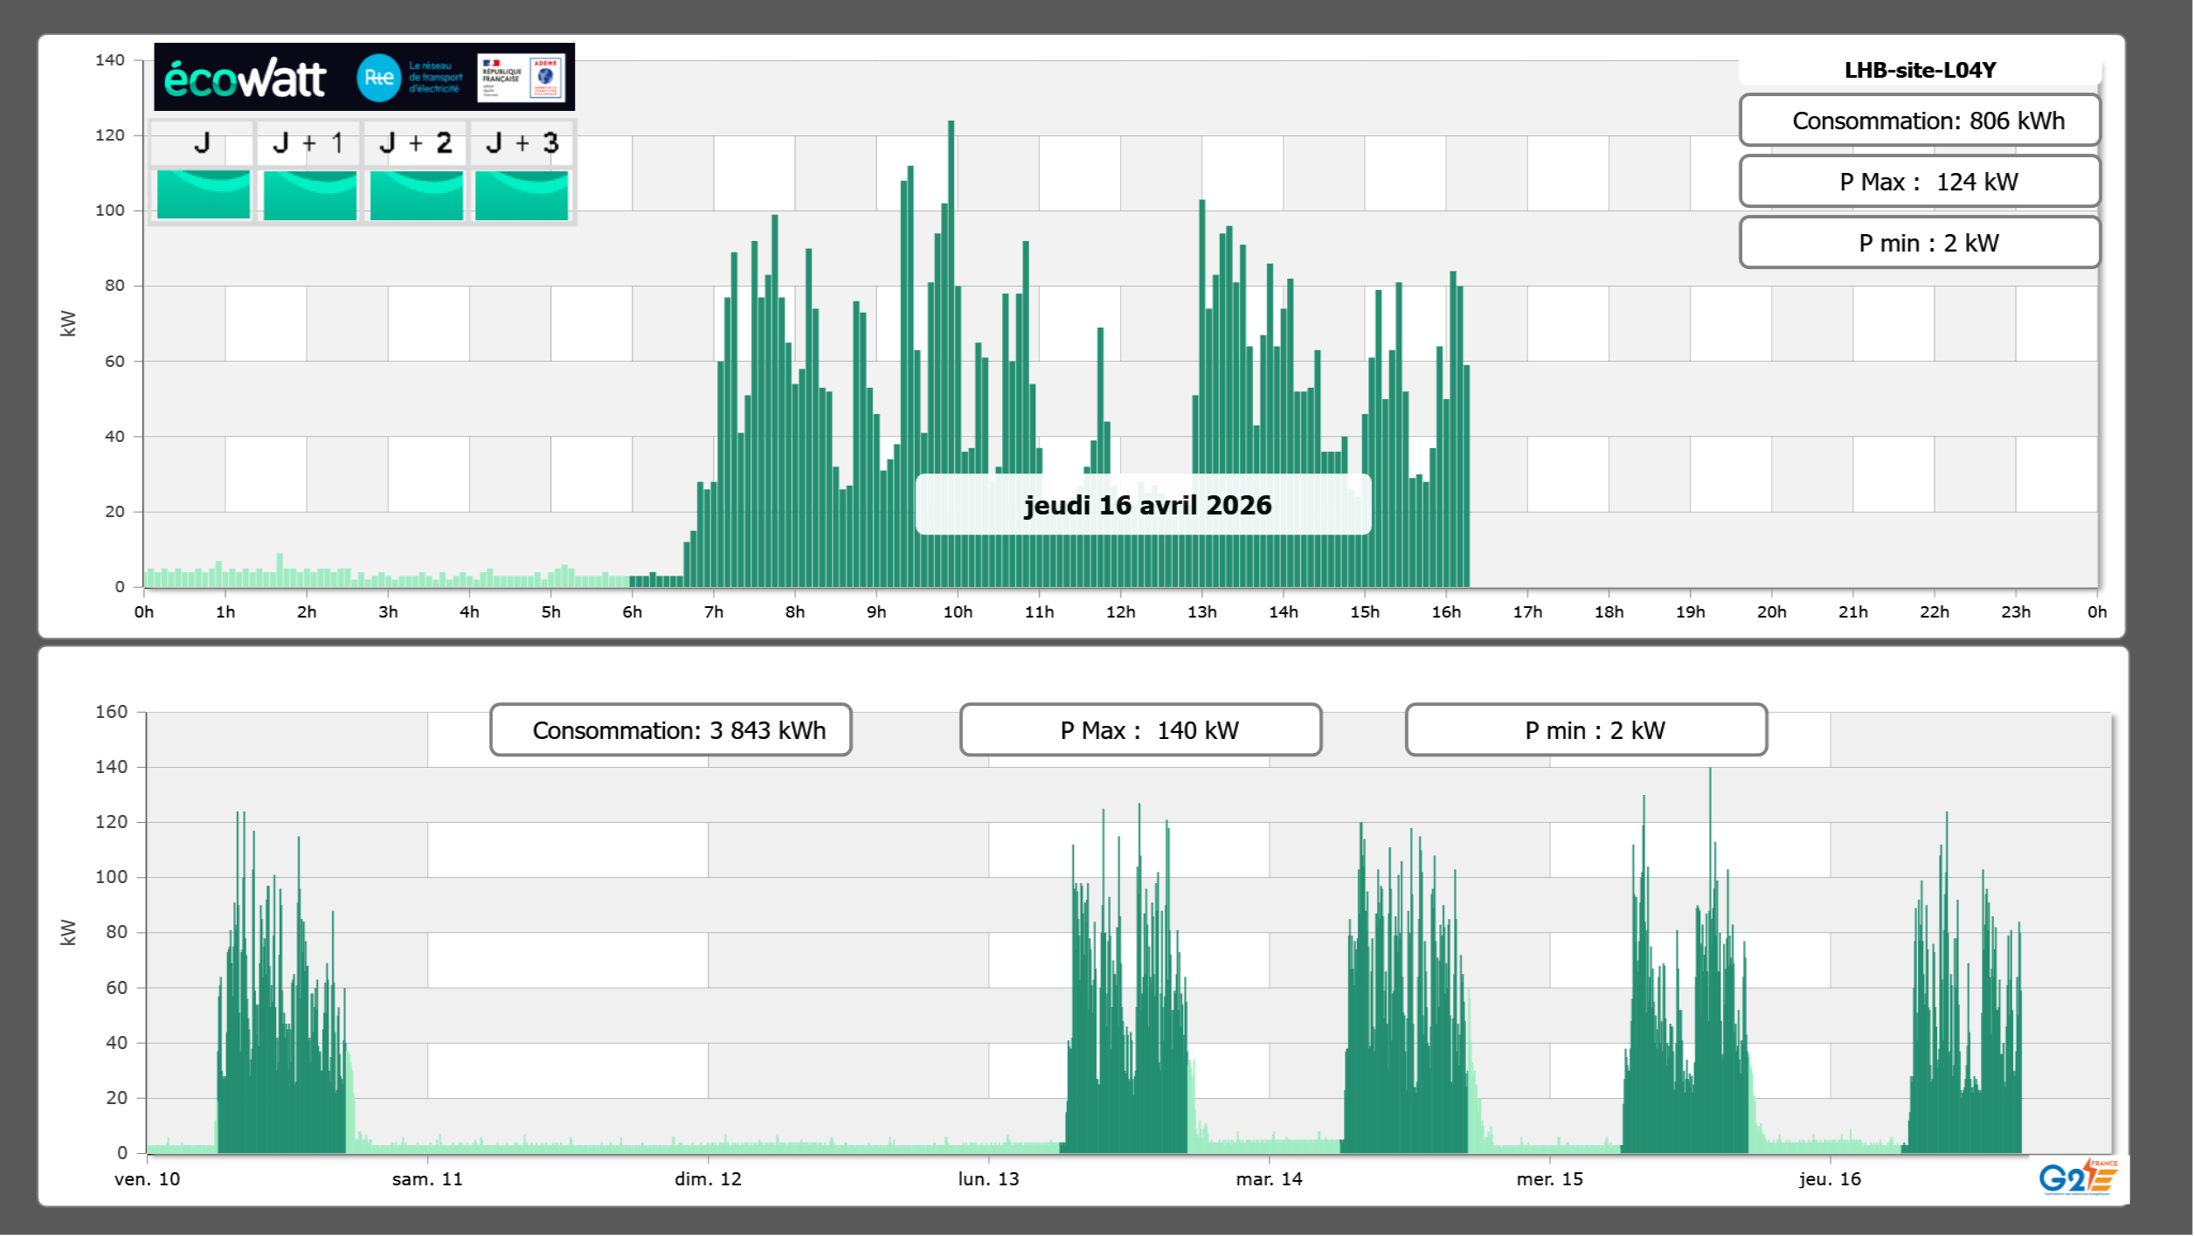Click the green J + 1 signal tile
This screenshot has height=1236, width=2194.
pos(309,194)
